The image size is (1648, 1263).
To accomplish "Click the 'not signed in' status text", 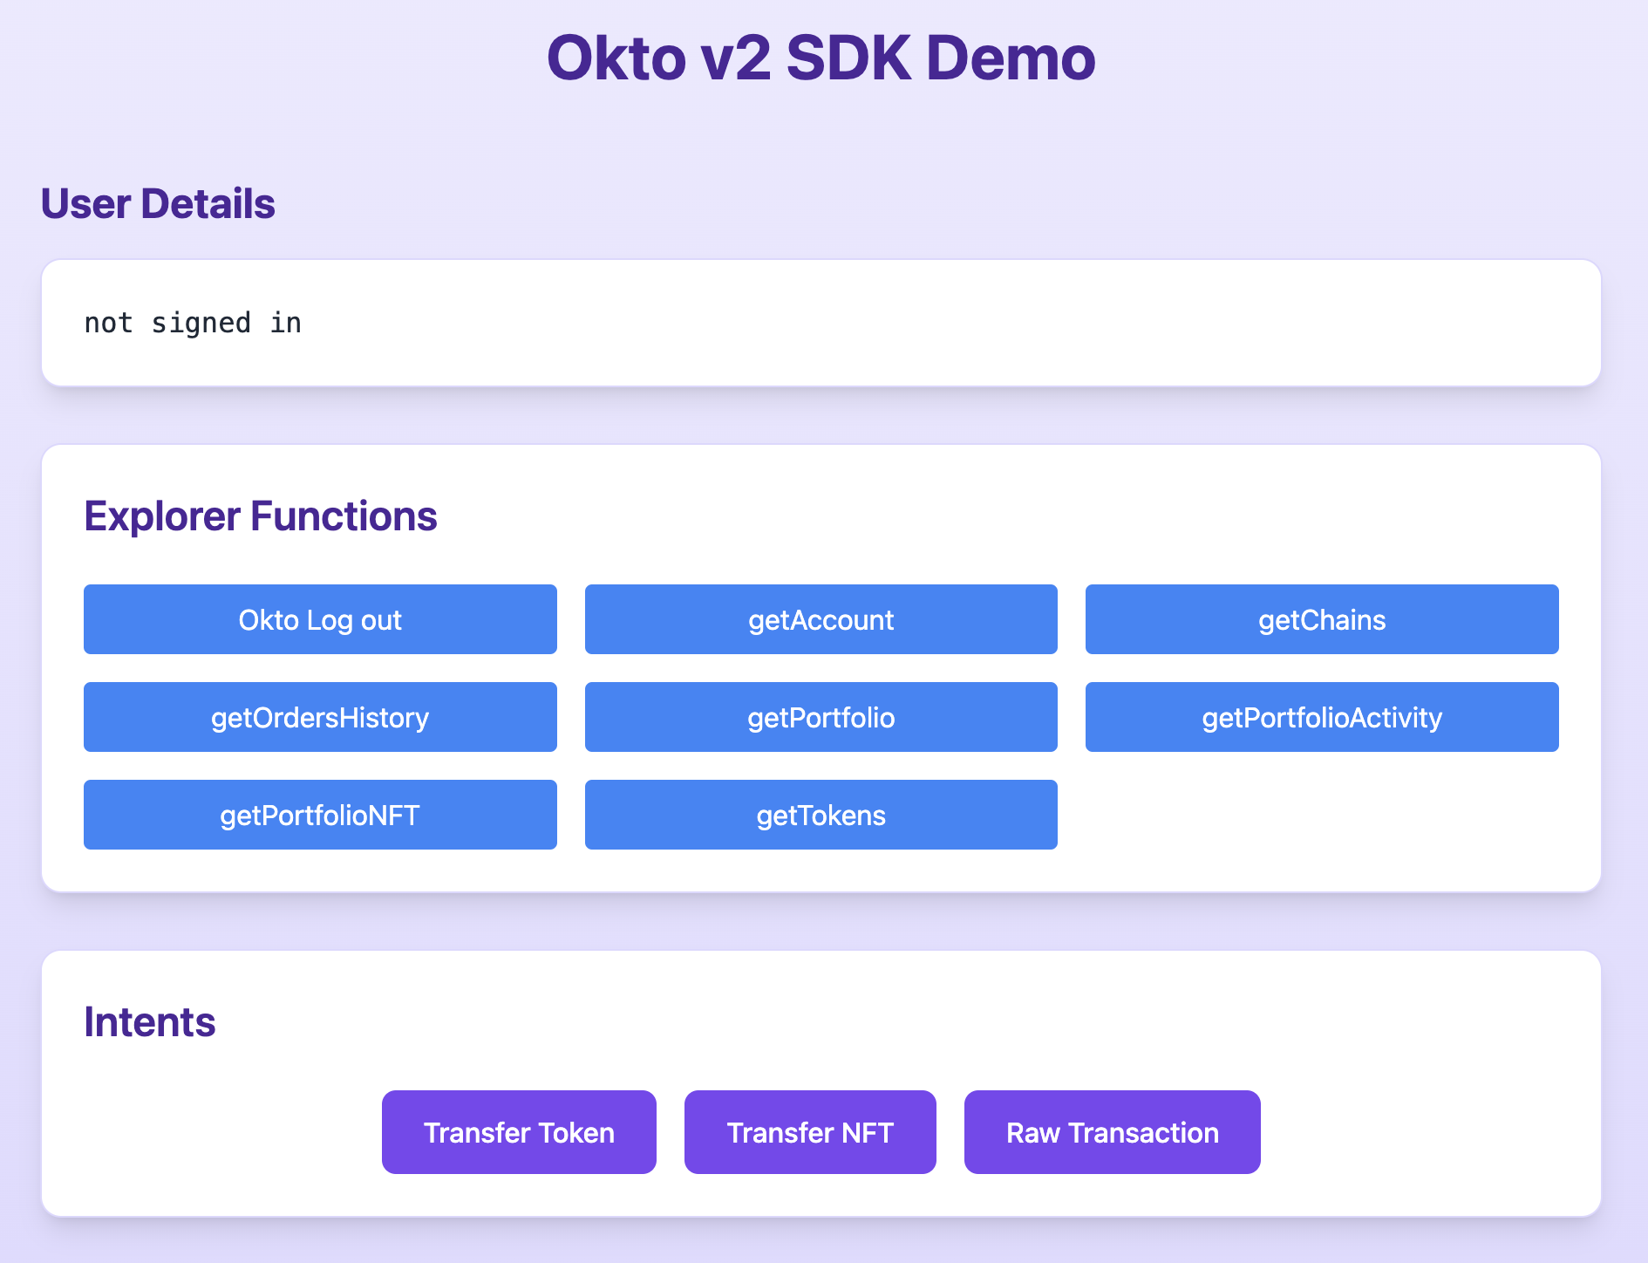I will [x=193, y=324].
